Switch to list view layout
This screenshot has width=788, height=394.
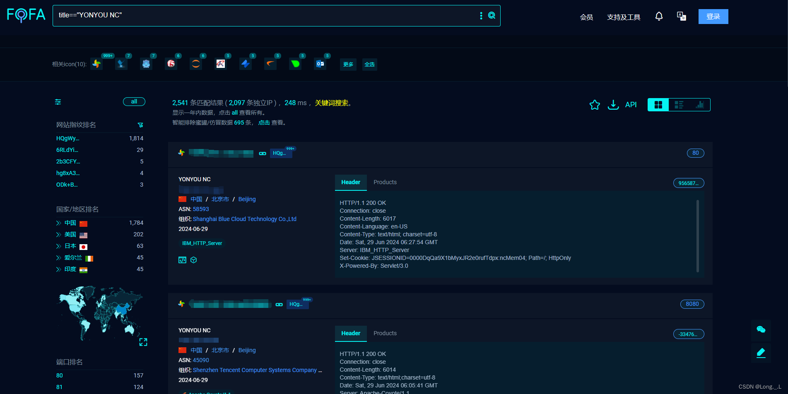(679, 105)
